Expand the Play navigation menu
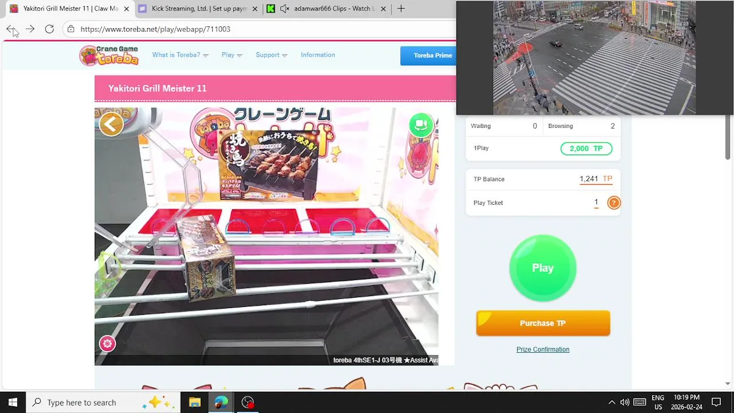This screenshot has height=413, width=734. point(232,55)
